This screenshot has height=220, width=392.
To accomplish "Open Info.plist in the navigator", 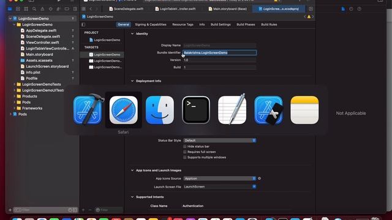I will tap(33, 72).
